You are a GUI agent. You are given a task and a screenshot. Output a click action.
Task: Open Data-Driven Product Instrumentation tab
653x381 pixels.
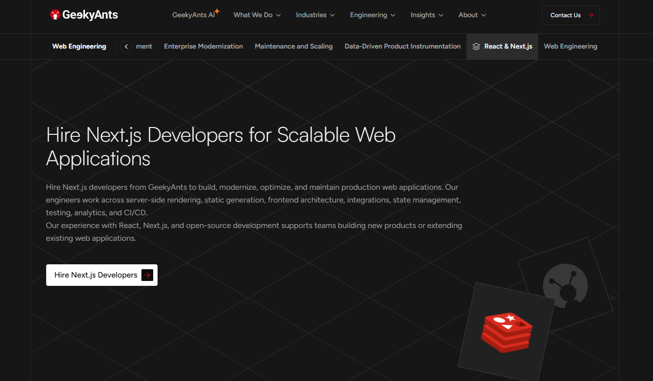pyautogui.click(x=403, y=47)
